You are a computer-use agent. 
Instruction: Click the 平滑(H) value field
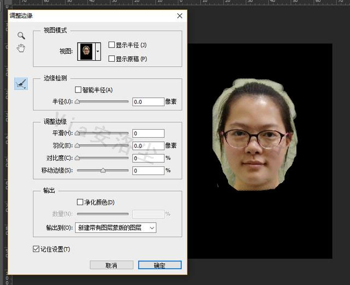click(148, 133)
